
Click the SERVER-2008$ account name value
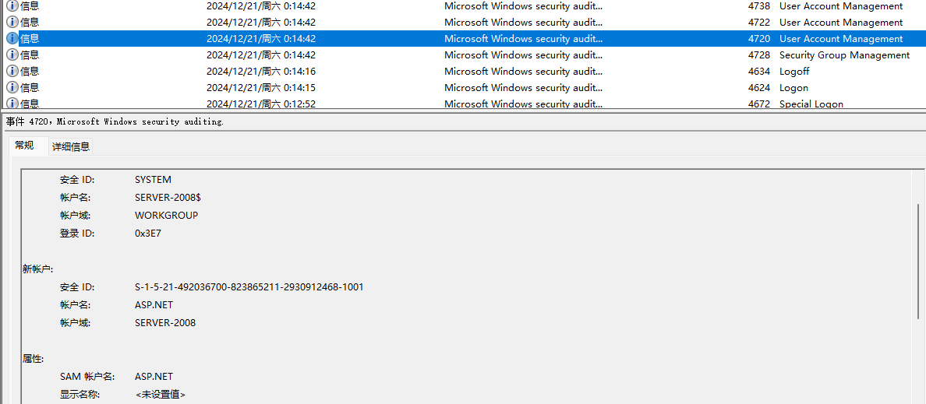coord(168,198)
